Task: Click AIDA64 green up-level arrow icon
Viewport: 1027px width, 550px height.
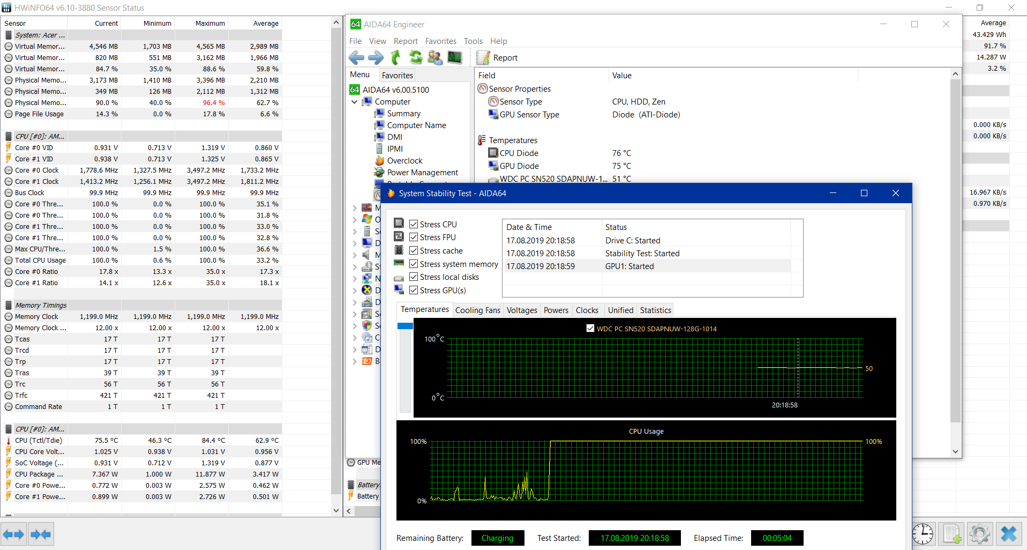Action: [x=395, y=57]
